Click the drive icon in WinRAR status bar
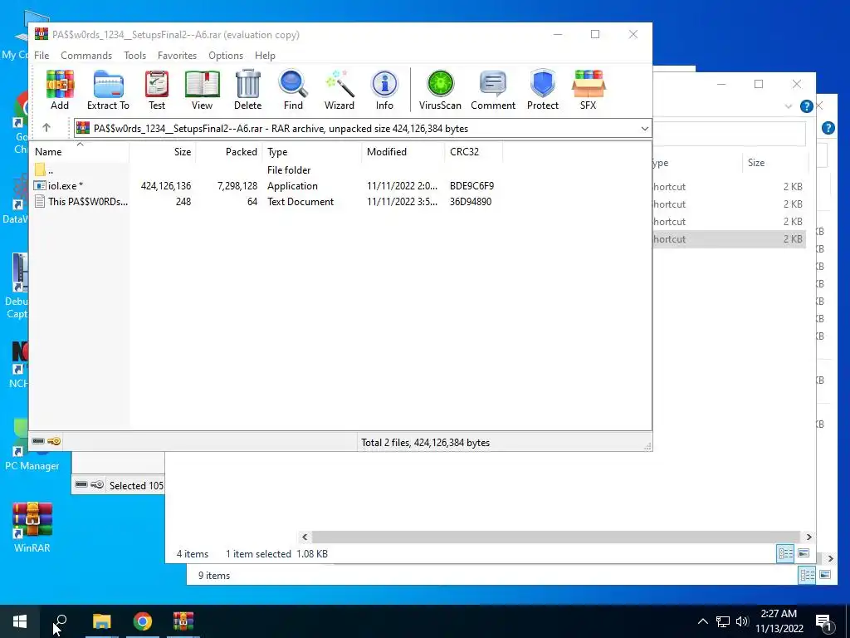Image resolution: width=850 pixels, height=638 pixels. 38,441
